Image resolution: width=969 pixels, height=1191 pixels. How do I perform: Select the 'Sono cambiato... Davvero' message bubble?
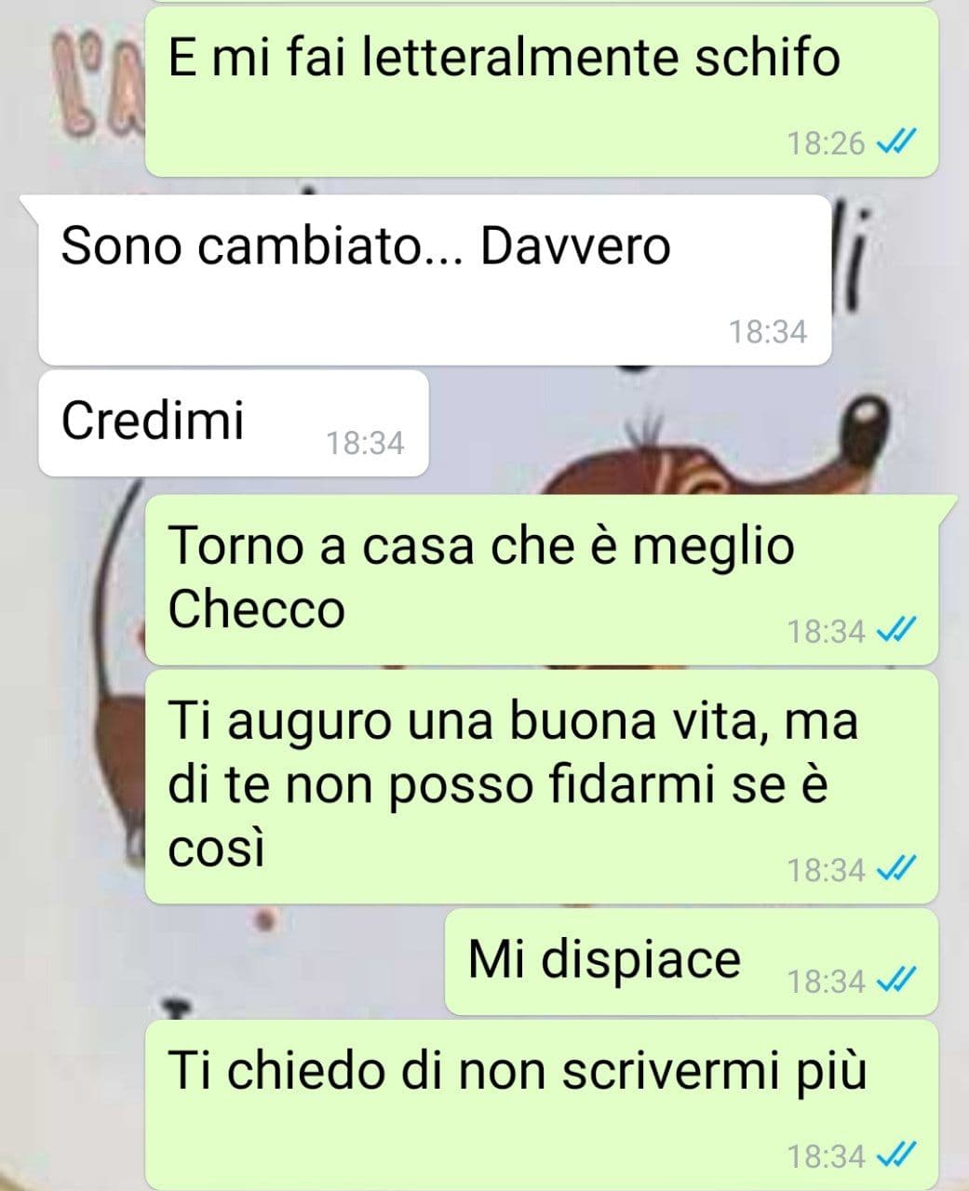coord(435,279)
